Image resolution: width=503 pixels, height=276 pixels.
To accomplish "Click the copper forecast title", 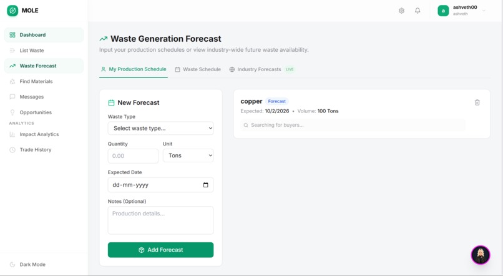I will 251,101.
